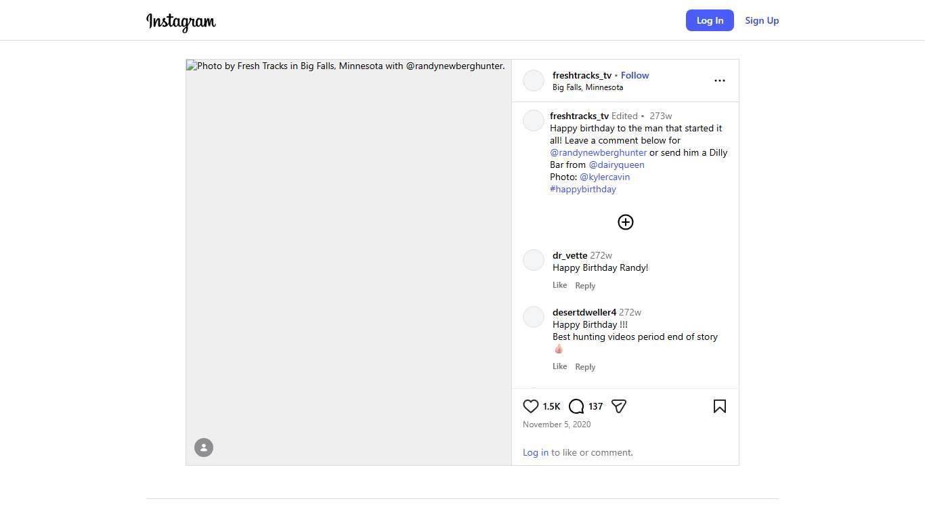Like dr_vette's comment
The height and width of the screenshot is (520, 925).
(x=559, y=285)
